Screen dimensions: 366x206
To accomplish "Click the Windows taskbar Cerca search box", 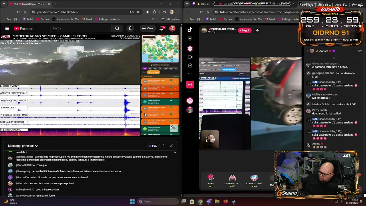I will tap(158, 201).
